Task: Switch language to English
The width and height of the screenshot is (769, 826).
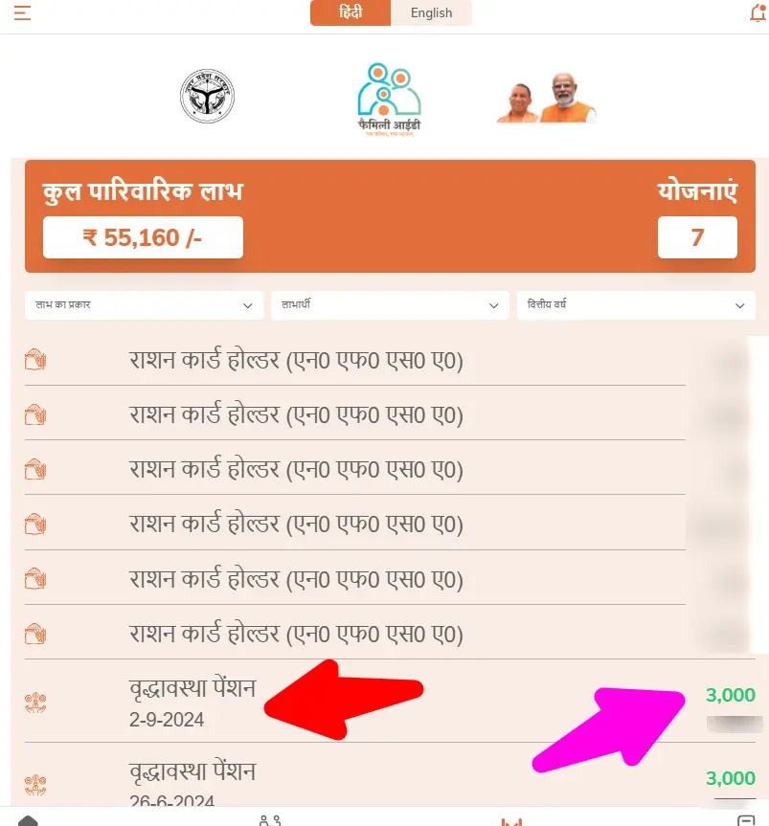Action: tap(431, 12)
